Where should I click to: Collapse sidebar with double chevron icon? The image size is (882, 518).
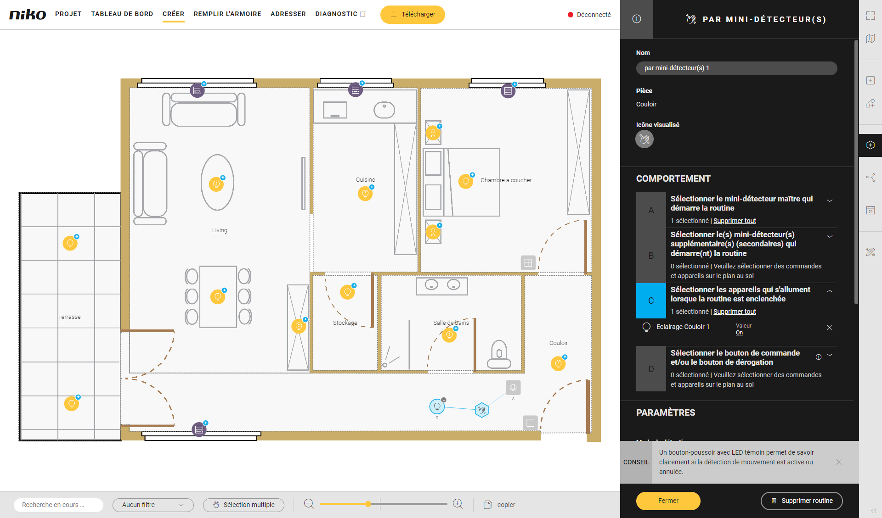pos(873,511)
